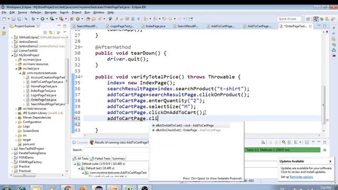Open the TestNG results view menu triangle

pyautogui.click(x=313, y=142)
